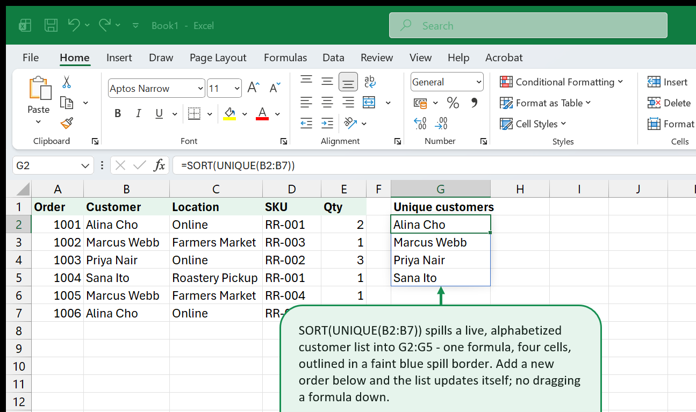
Task: Switch to the Review tab
Action: click(377, 57)
